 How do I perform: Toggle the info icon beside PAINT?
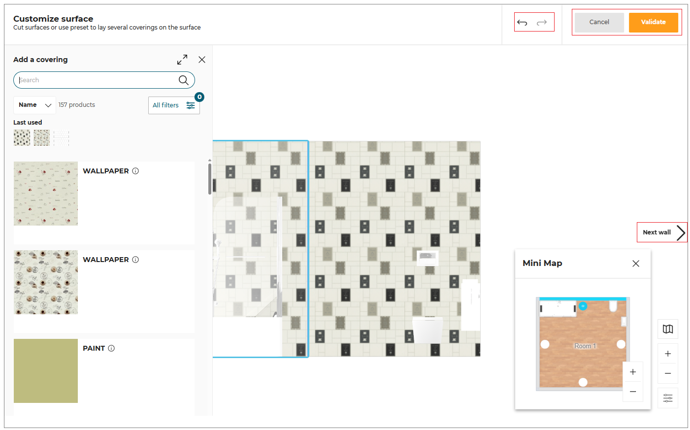click(111, 348)
